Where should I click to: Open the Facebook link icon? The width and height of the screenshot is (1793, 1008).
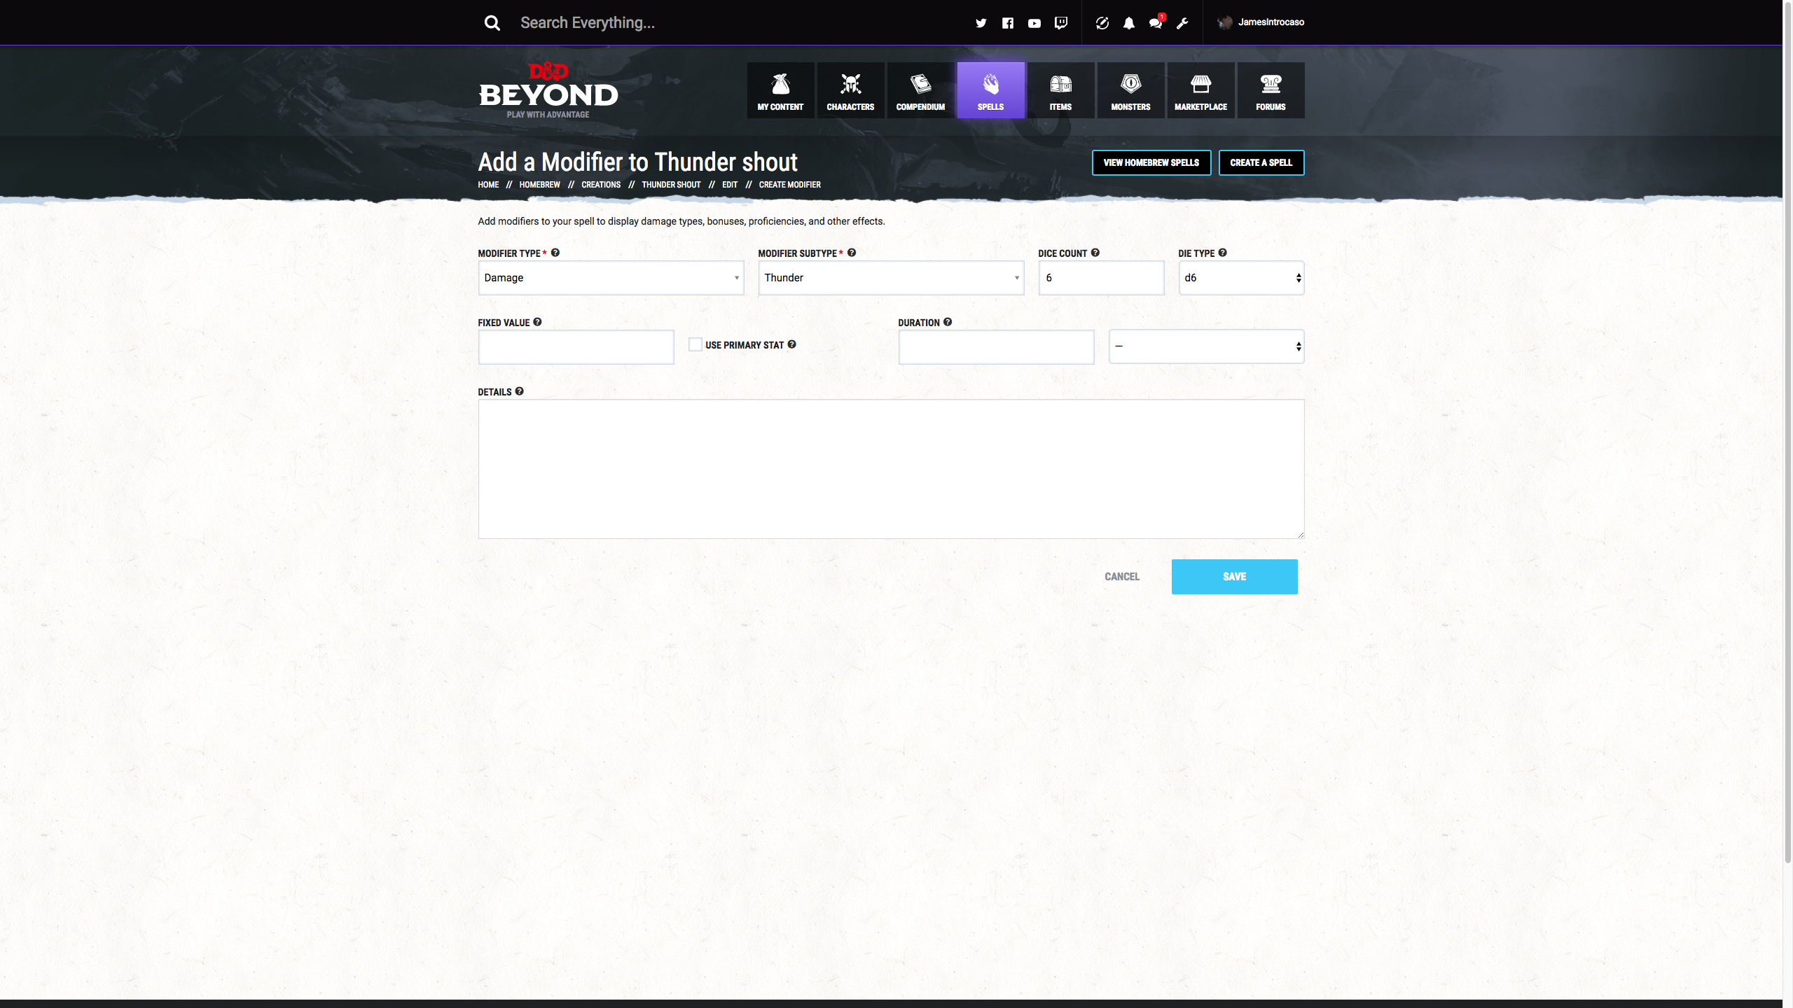click(x=1008, y=23)
